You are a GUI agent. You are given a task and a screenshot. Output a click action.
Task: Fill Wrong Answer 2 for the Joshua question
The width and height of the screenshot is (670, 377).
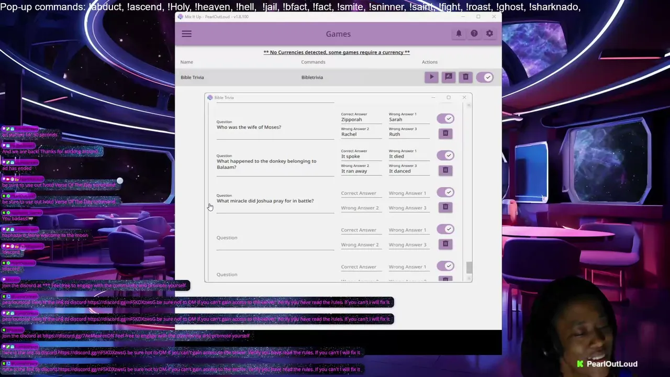(x=361, y=208)
